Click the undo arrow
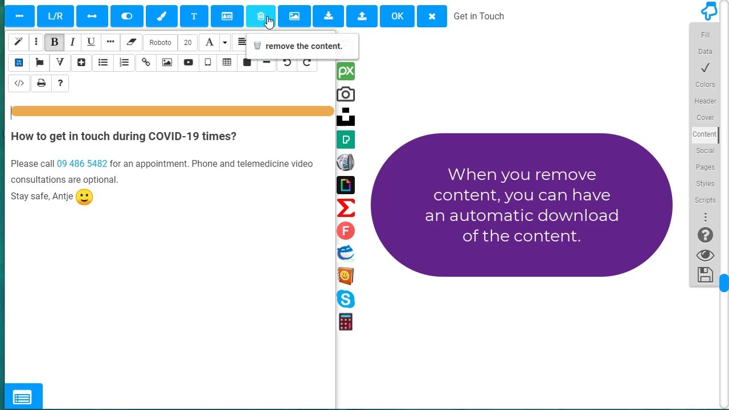 click(287, 63)
